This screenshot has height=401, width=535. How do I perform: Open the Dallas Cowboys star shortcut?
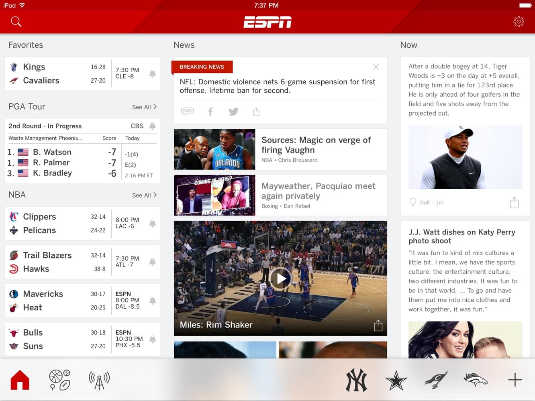click(x=396, y=380)
